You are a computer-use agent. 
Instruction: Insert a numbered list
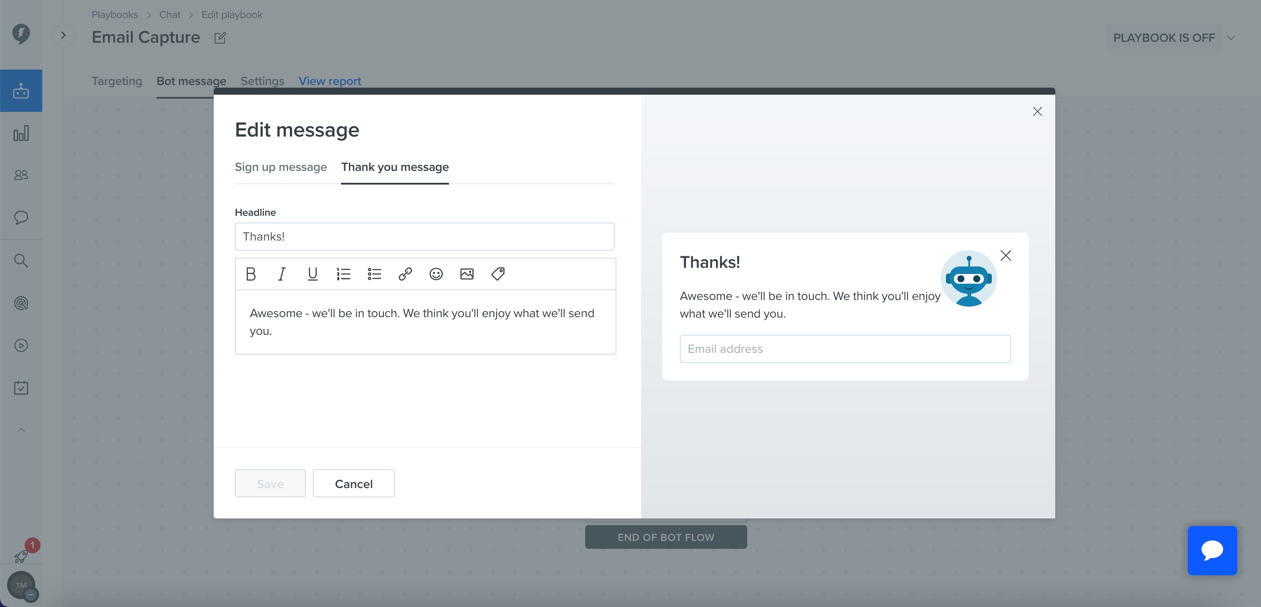pos(343,274)
